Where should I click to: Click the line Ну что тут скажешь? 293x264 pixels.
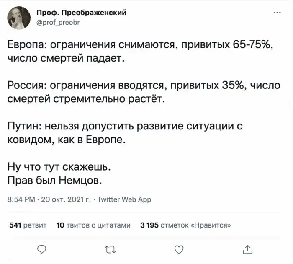59,167
